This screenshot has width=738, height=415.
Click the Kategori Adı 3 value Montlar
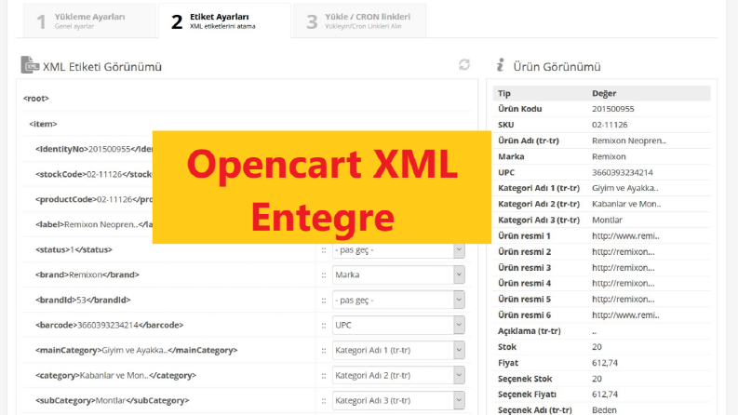pyautogui.click(x=607, y=221)
